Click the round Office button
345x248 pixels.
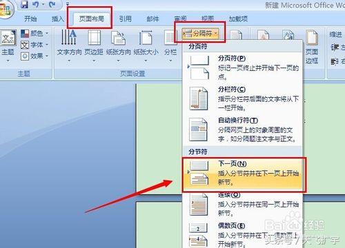6,10
